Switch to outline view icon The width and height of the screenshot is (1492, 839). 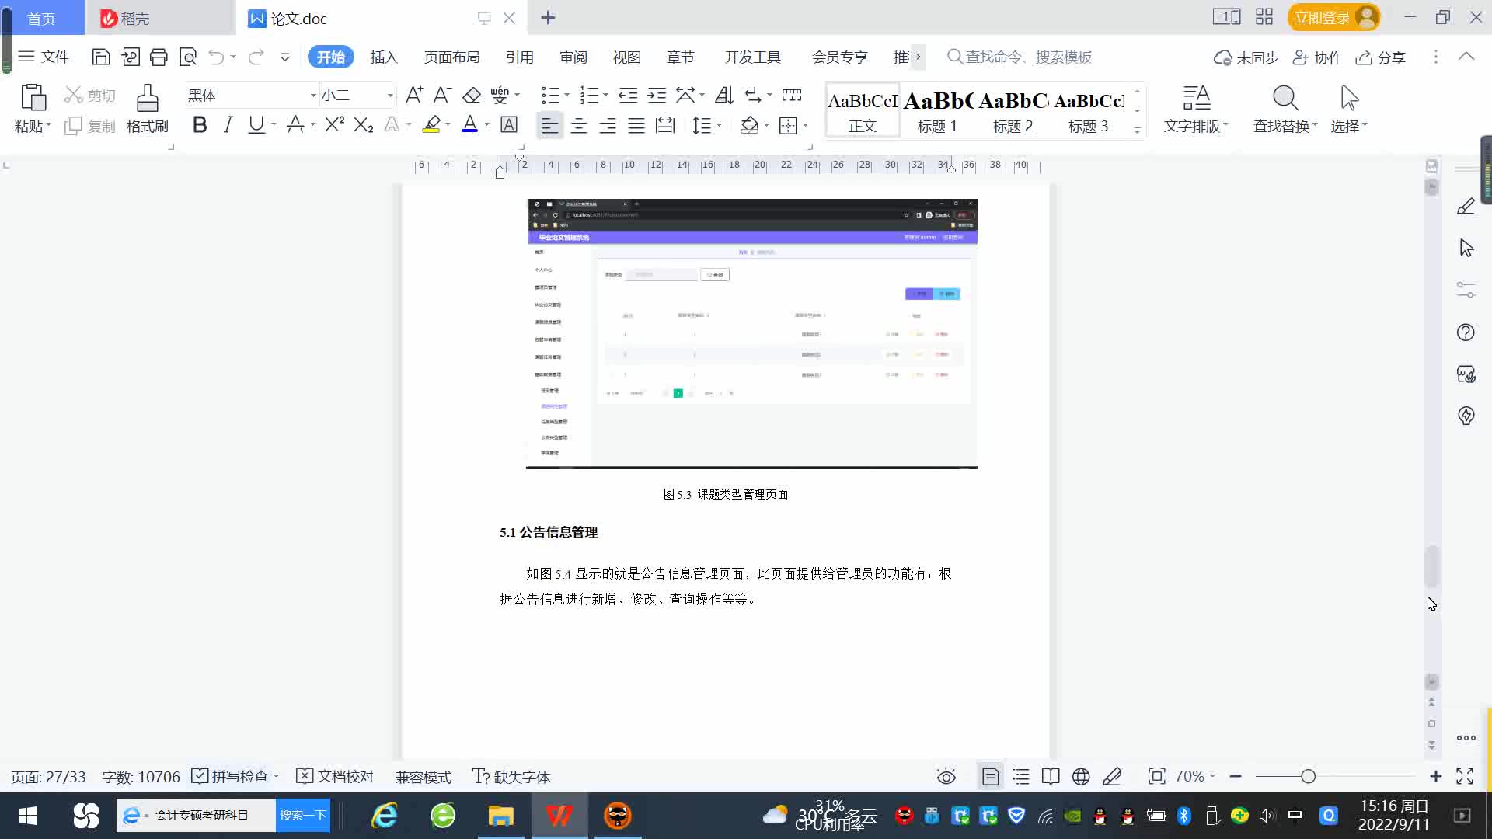[1021, 777]
